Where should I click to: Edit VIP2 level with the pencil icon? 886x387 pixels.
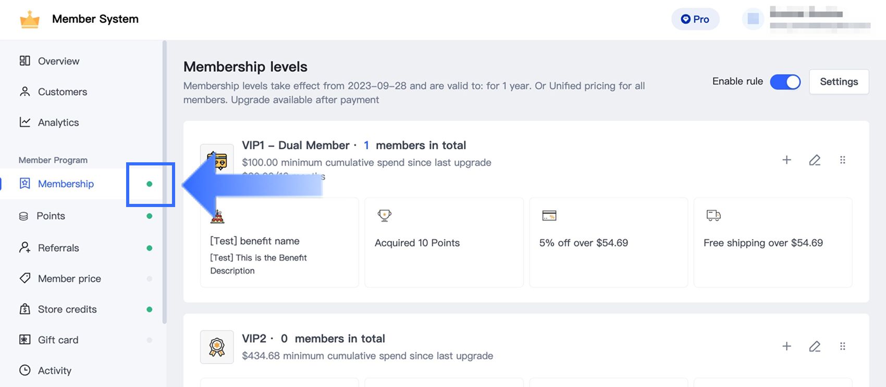[815, 346]
